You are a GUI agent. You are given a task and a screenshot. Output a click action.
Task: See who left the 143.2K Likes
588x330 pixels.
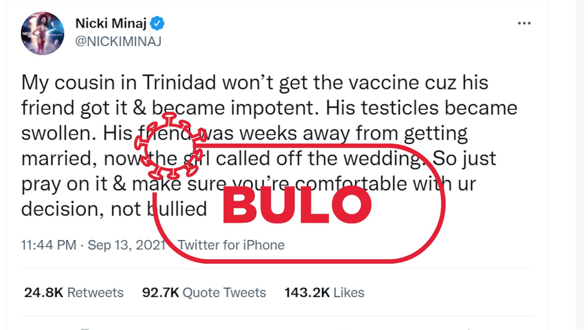click(348, 293)
